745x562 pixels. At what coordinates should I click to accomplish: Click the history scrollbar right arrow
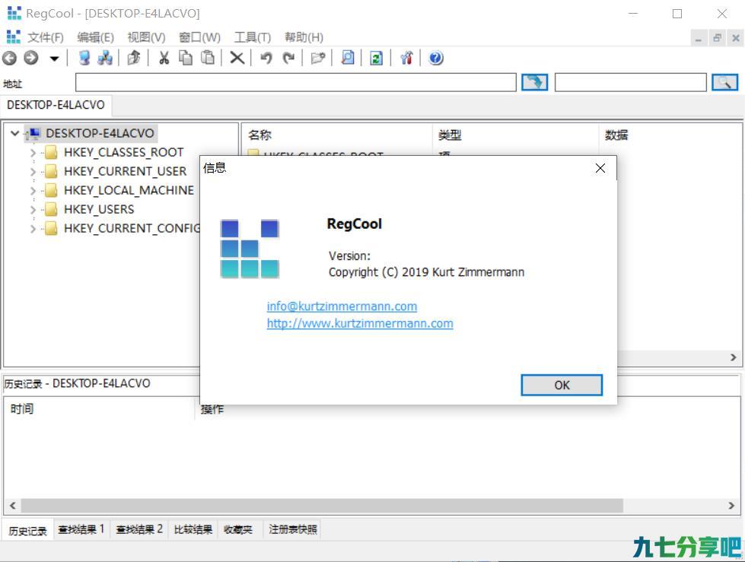[731, 506]
